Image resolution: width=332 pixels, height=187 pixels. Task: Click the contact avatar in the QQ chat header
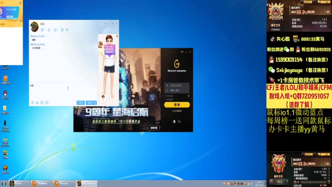(x=34, y=27)
